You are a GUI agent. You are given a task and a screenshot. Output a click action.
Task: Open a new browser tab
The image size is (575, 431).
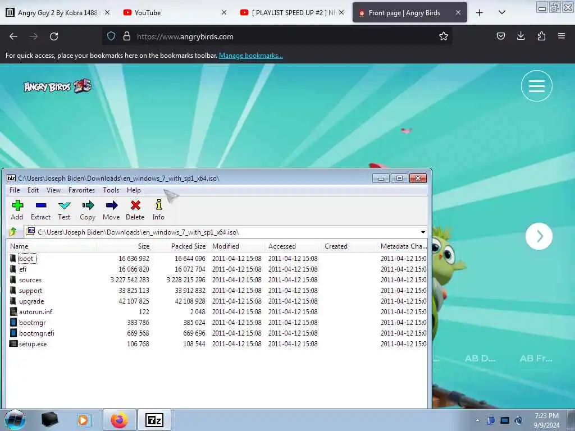pyautogui.click(x=480, y=13)
